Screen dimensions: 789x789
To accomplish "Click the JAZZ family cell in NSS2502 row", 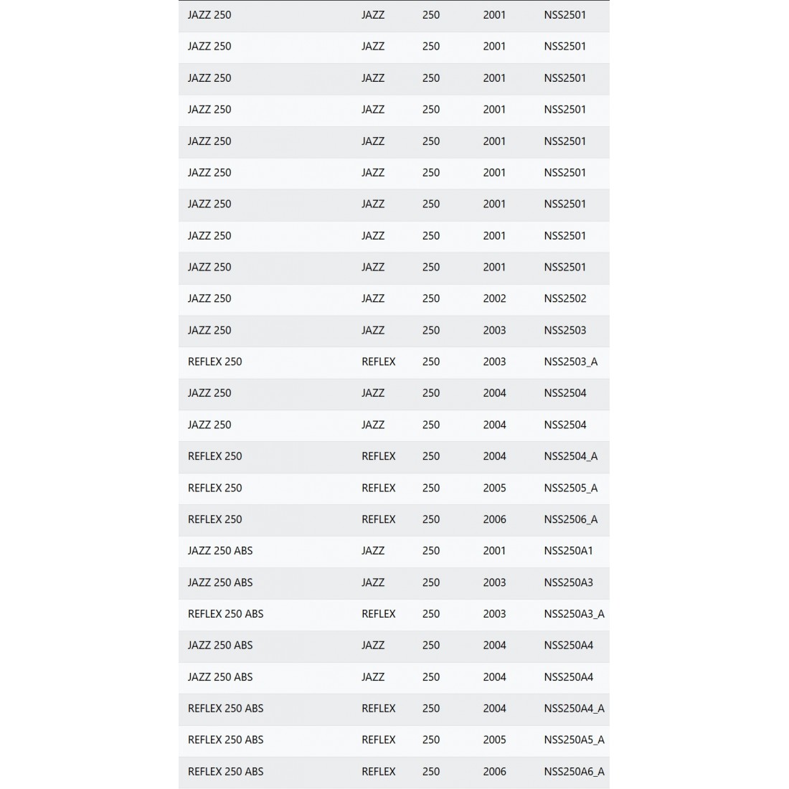I will tap(373, 298).
